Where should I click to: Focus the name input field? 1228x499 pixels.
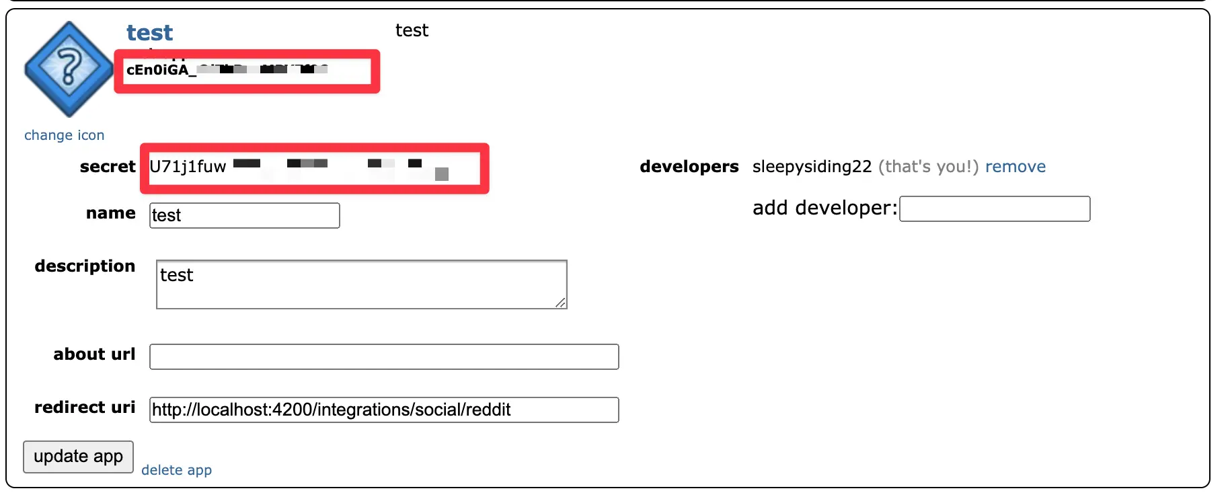tap(244, 215)
